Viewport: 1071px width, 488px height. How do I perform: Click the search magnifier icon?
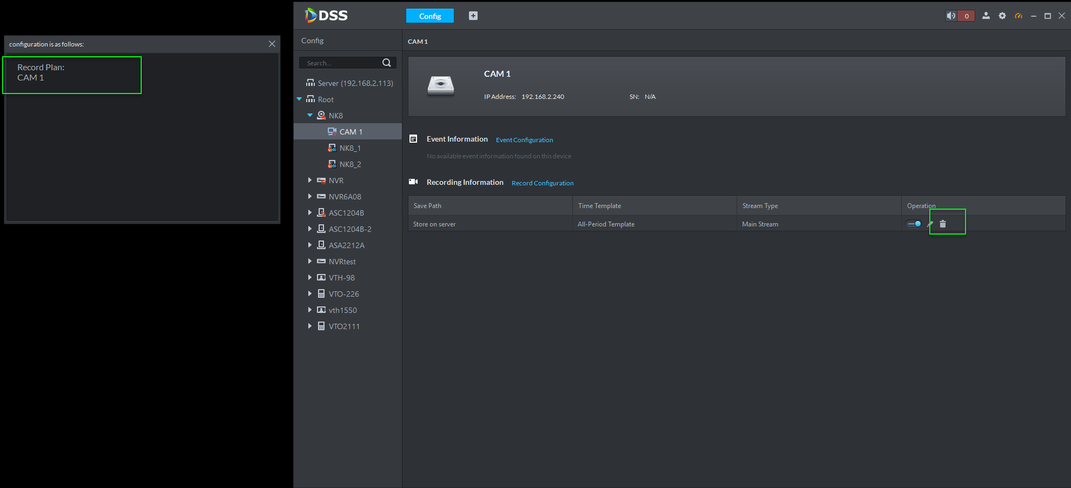coord(387,63)
